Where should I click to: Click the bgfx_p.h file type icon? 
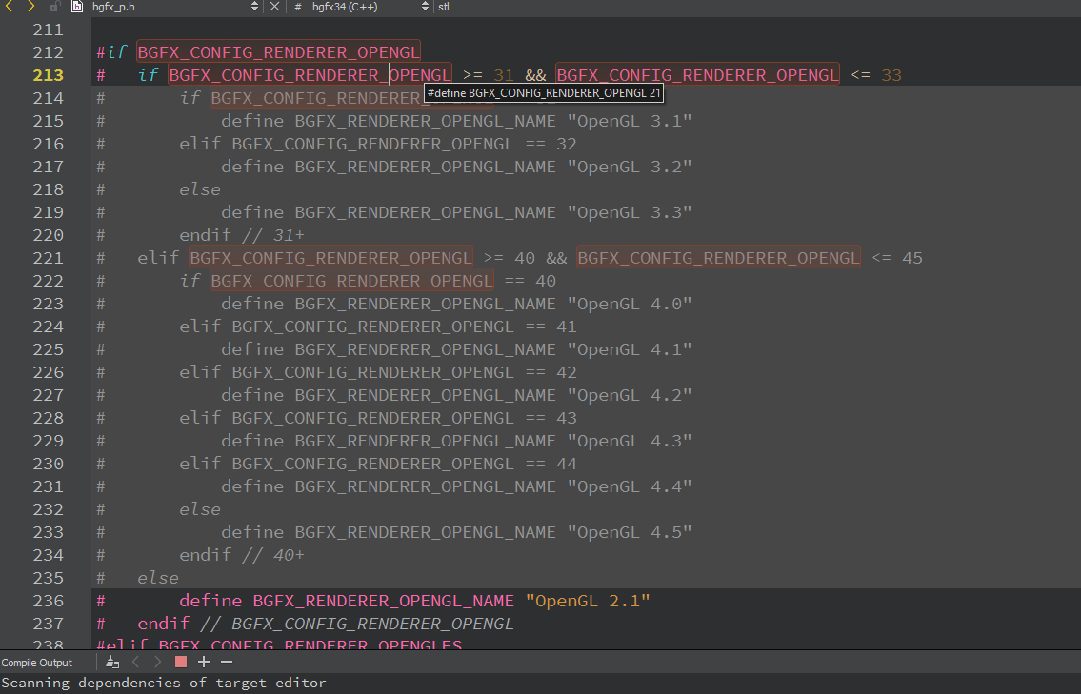(x=77, y=7)
